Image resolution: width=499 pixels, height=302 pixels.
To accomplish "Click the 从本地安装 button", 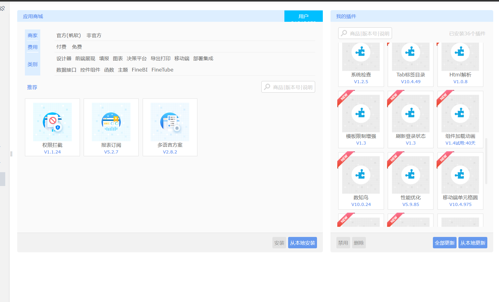I will [303, 243].
